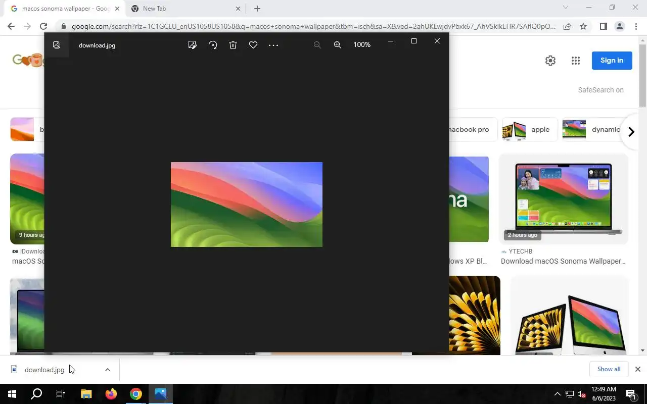Advance filter chips with right arrow
The height and width of the screenshot is (404, 647).
[x=631, y=132]
